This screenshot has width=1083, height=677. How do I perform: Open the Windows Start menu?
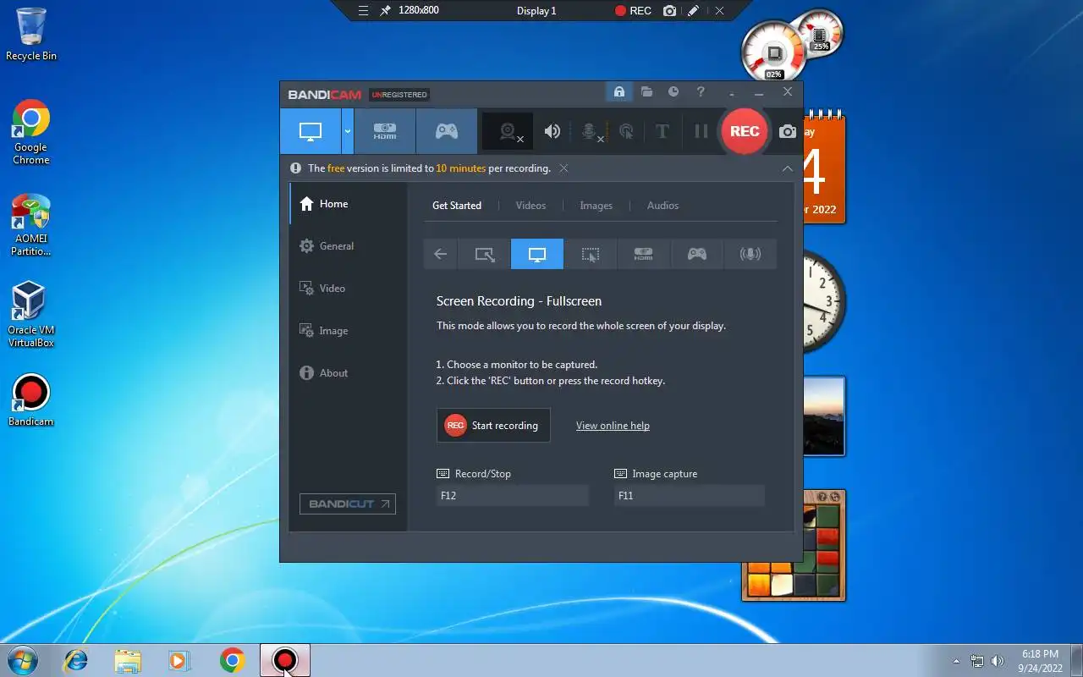(x=21, y=660)
